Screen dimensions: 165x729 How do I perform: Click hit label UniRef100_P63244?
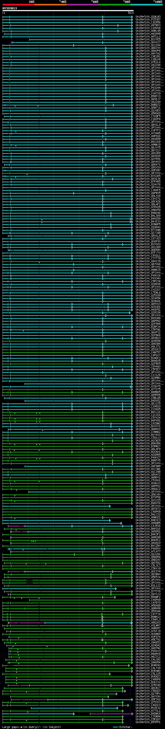click(148, 88)
